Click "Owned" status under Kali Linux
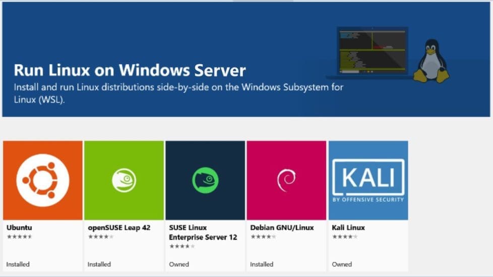 [342, 264]
